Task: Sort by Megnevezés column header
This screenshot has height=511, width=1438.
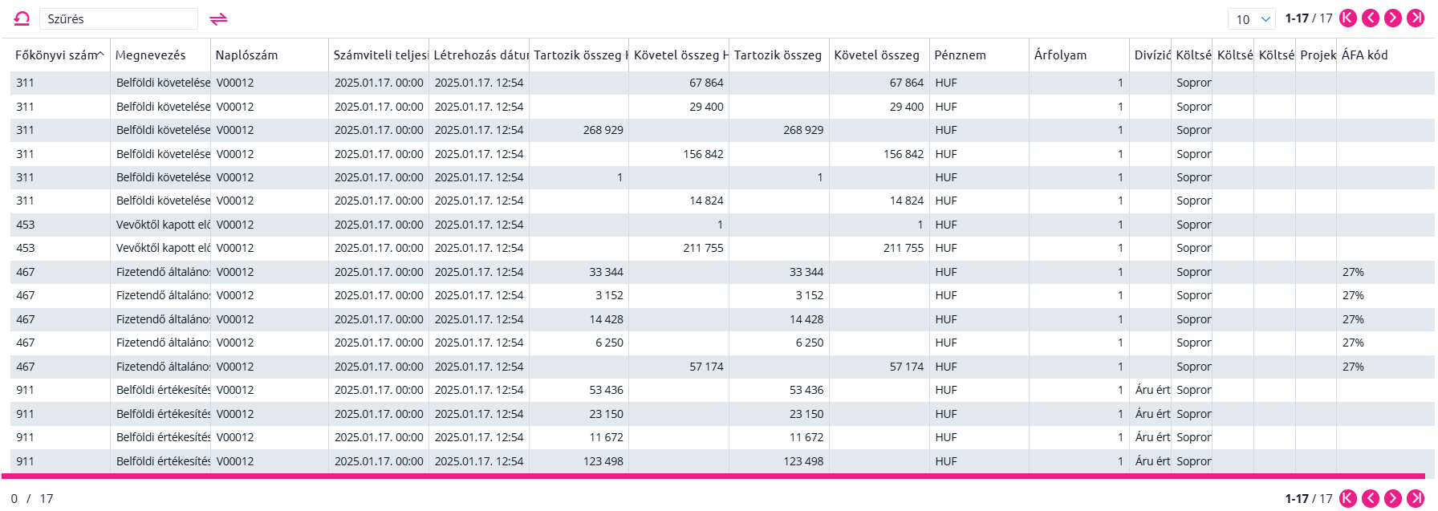Action: 160,55
